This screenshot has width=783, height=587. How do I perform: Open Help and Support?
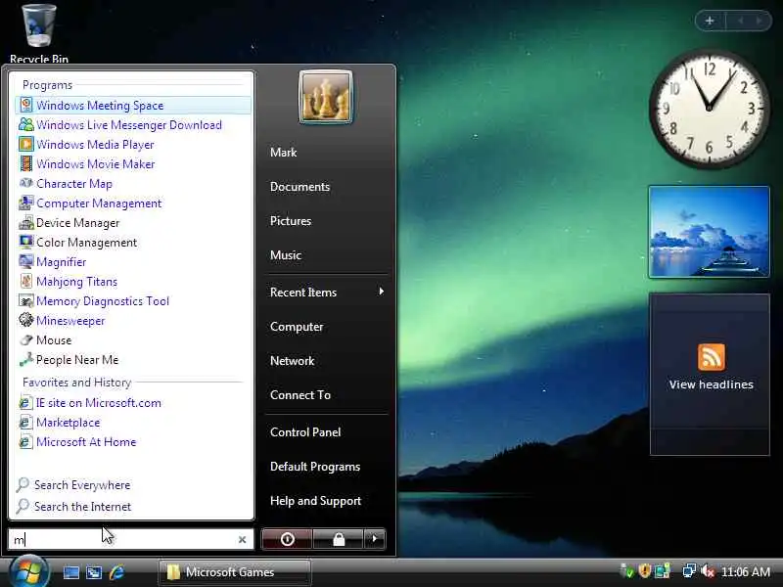coord(315,501)
